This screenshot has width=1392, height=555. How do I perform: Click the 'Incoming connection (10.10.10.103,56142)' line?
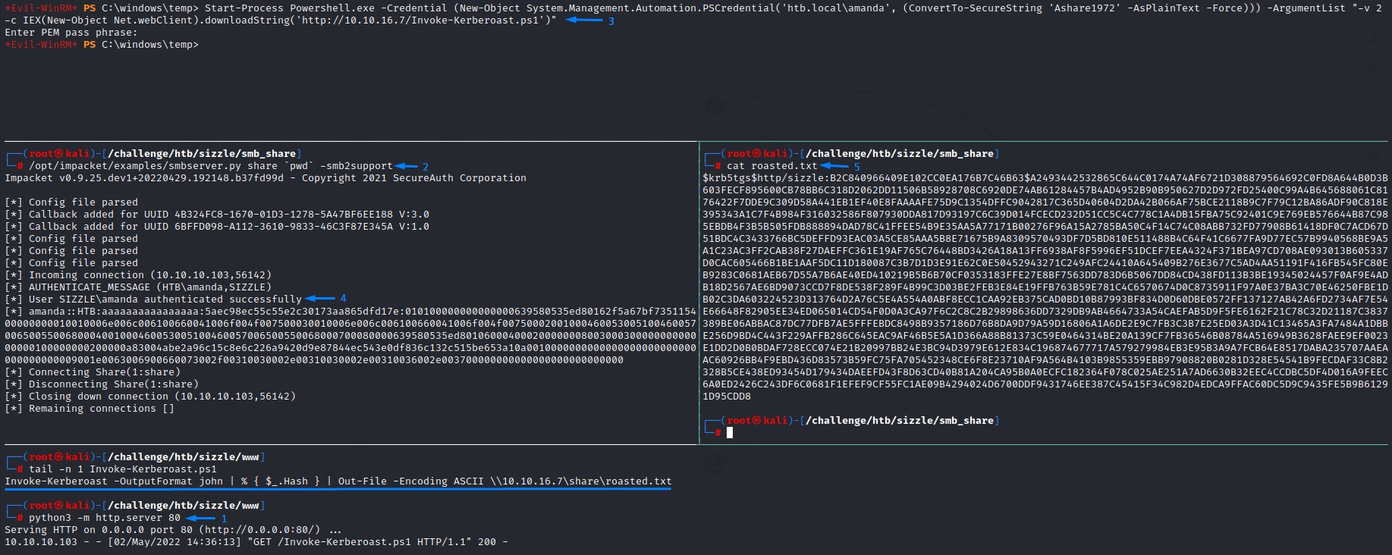[x=138, y=275]
